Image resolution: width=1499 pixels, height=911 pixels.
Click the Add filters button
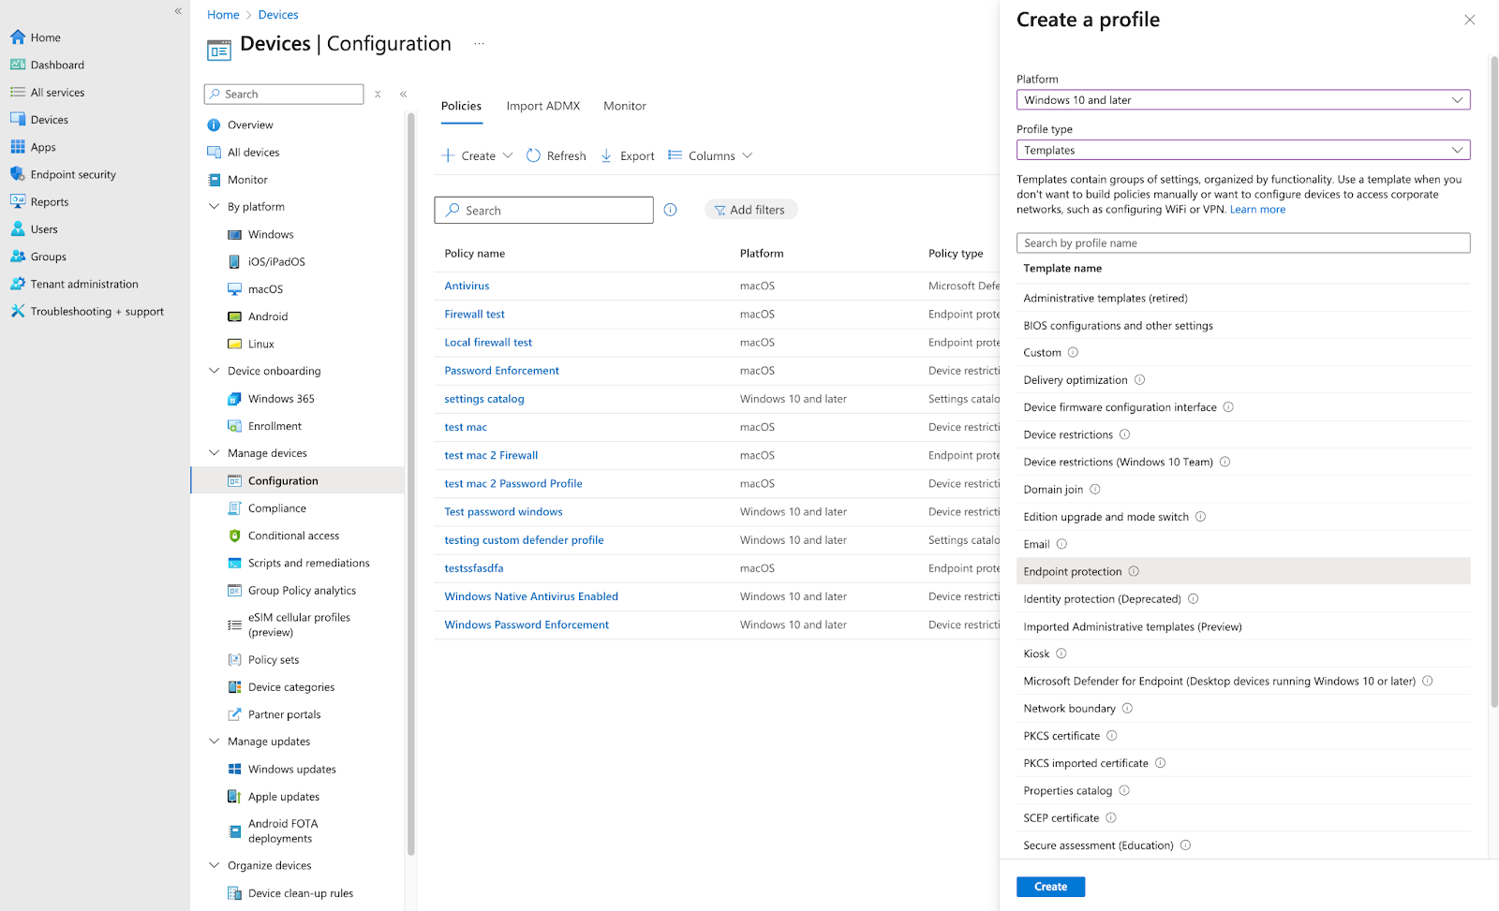click(750, 210)
